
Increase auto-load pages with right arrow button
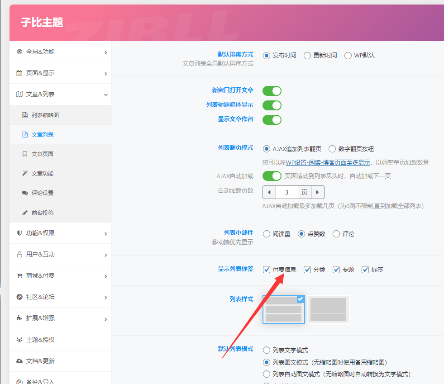point(317,192)
